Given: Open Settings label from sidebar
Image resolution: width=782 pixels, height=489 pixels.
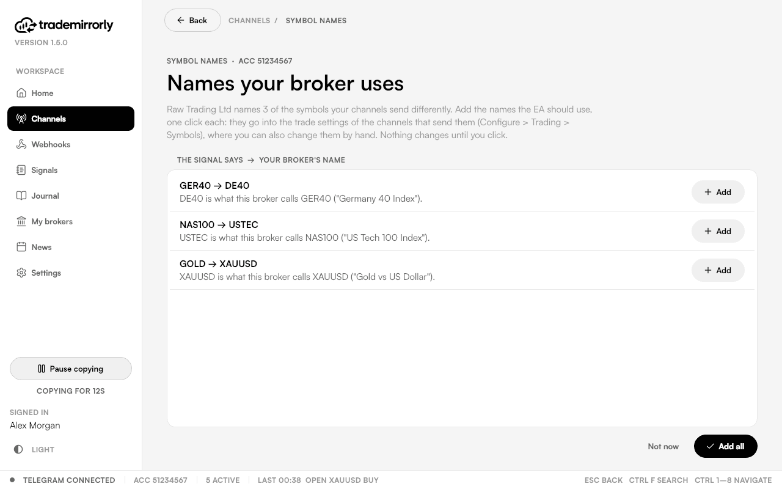Looking at the screenshot, I should [46, 273].
